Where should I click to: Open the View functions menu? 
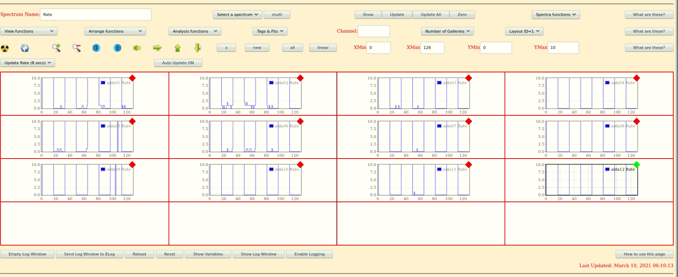29,31
